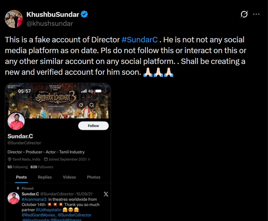Select the Posts tab
The width and height of the screenshot is (268, 221).
(21, 177)
